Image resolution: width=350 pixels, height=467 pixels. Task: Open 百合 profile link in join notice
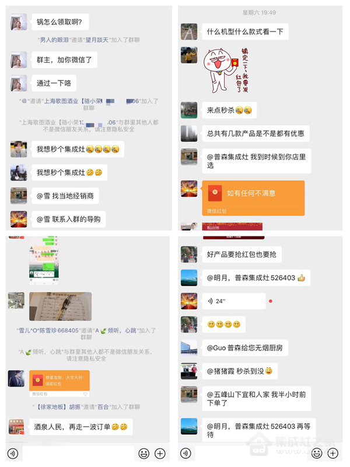103,407
